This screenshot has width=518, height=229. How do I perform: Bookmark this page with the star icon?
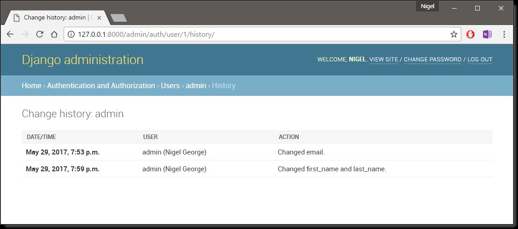pyautogui.click(x=454, y=35)
